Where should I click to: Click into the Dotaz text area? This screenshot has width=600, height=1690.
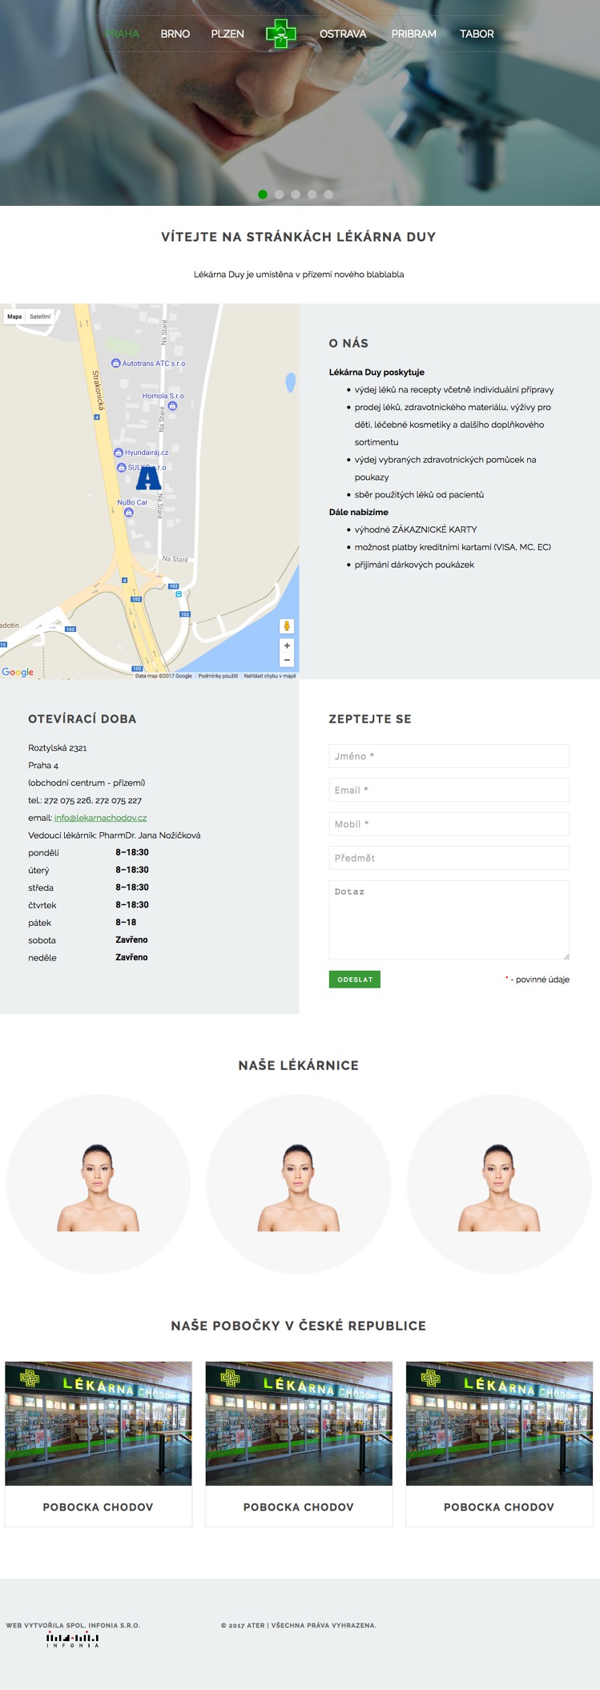point(449,919)
